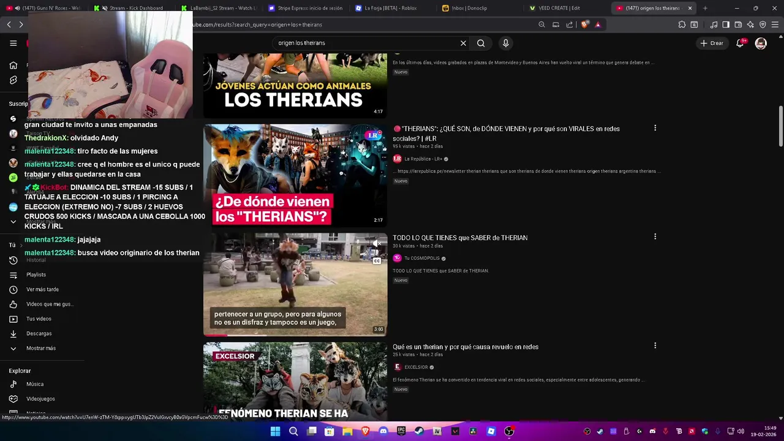Open the Brave media music note control

tap(714, 24)
